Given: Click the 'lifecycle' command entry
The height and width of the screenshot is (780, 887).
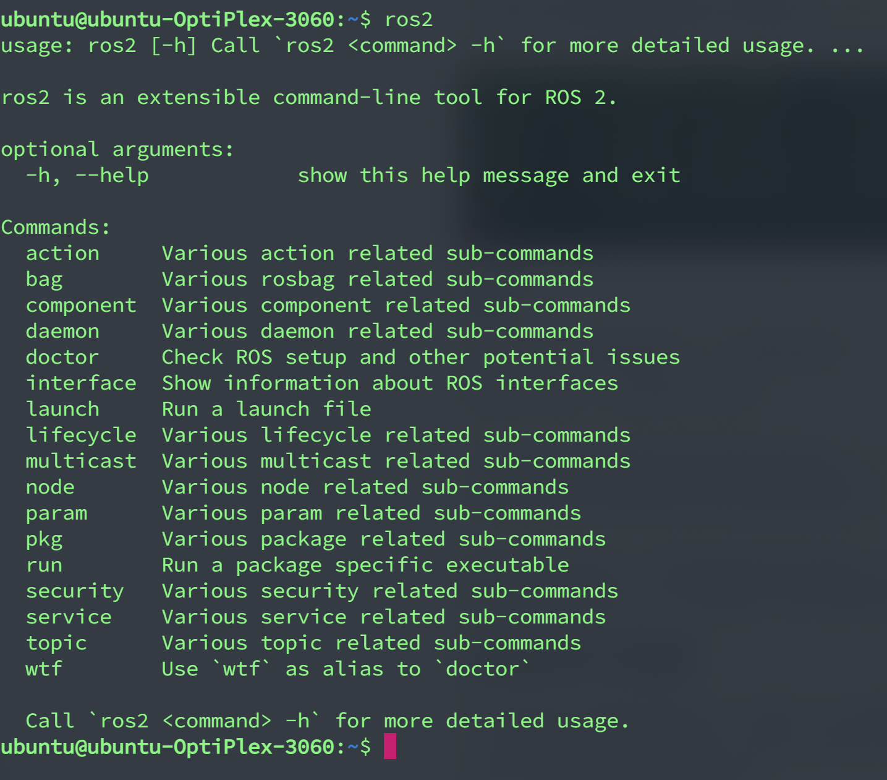Looking at the screenshot, I should click(x=81, y=435).
